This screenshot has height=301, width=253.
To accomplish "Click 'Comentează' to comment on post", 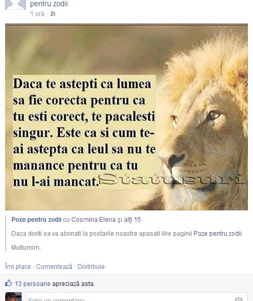I will coord(54,266).
